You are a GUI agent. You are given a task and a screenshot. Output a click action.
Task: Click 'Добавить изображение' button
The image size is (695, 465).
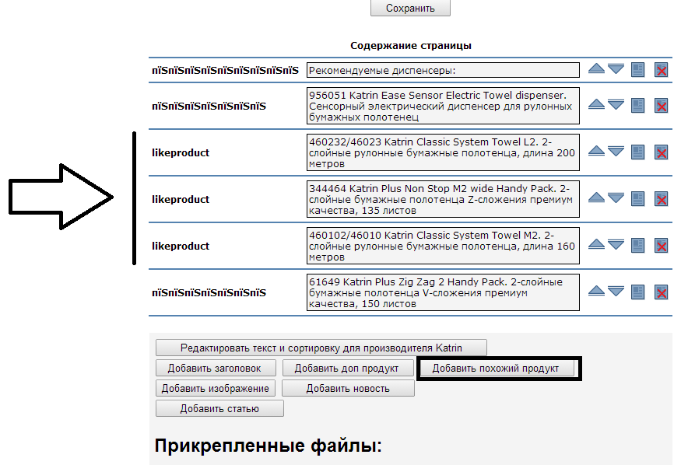pos(216,388)
